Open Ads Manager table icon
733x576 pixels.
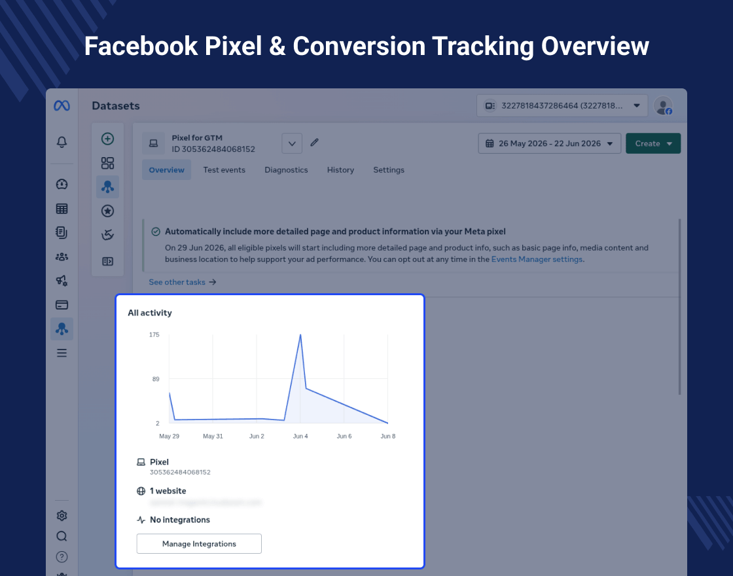tap(62, 209)
